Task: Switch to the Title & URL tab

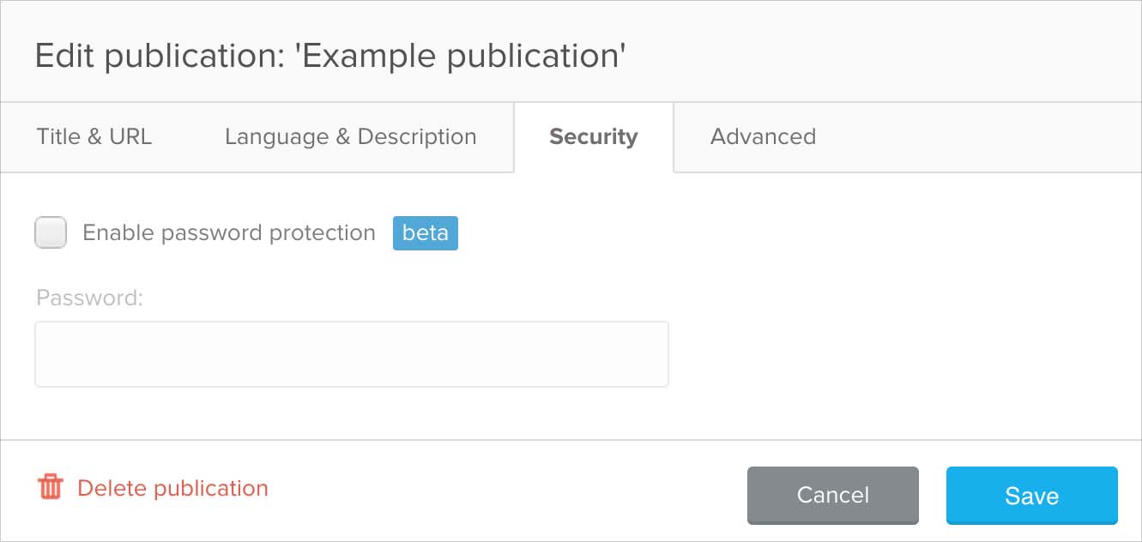Action: click(x=94, y=136)
